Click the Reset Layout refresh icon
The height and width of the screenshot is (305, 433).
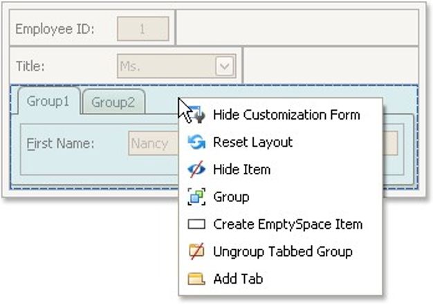pyautogui.click(x=196, y=142)
